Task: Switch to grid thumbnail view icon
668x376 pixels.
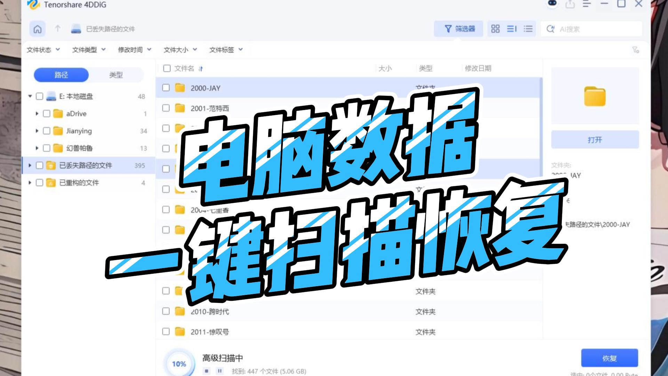Action: tap(495, 29)
